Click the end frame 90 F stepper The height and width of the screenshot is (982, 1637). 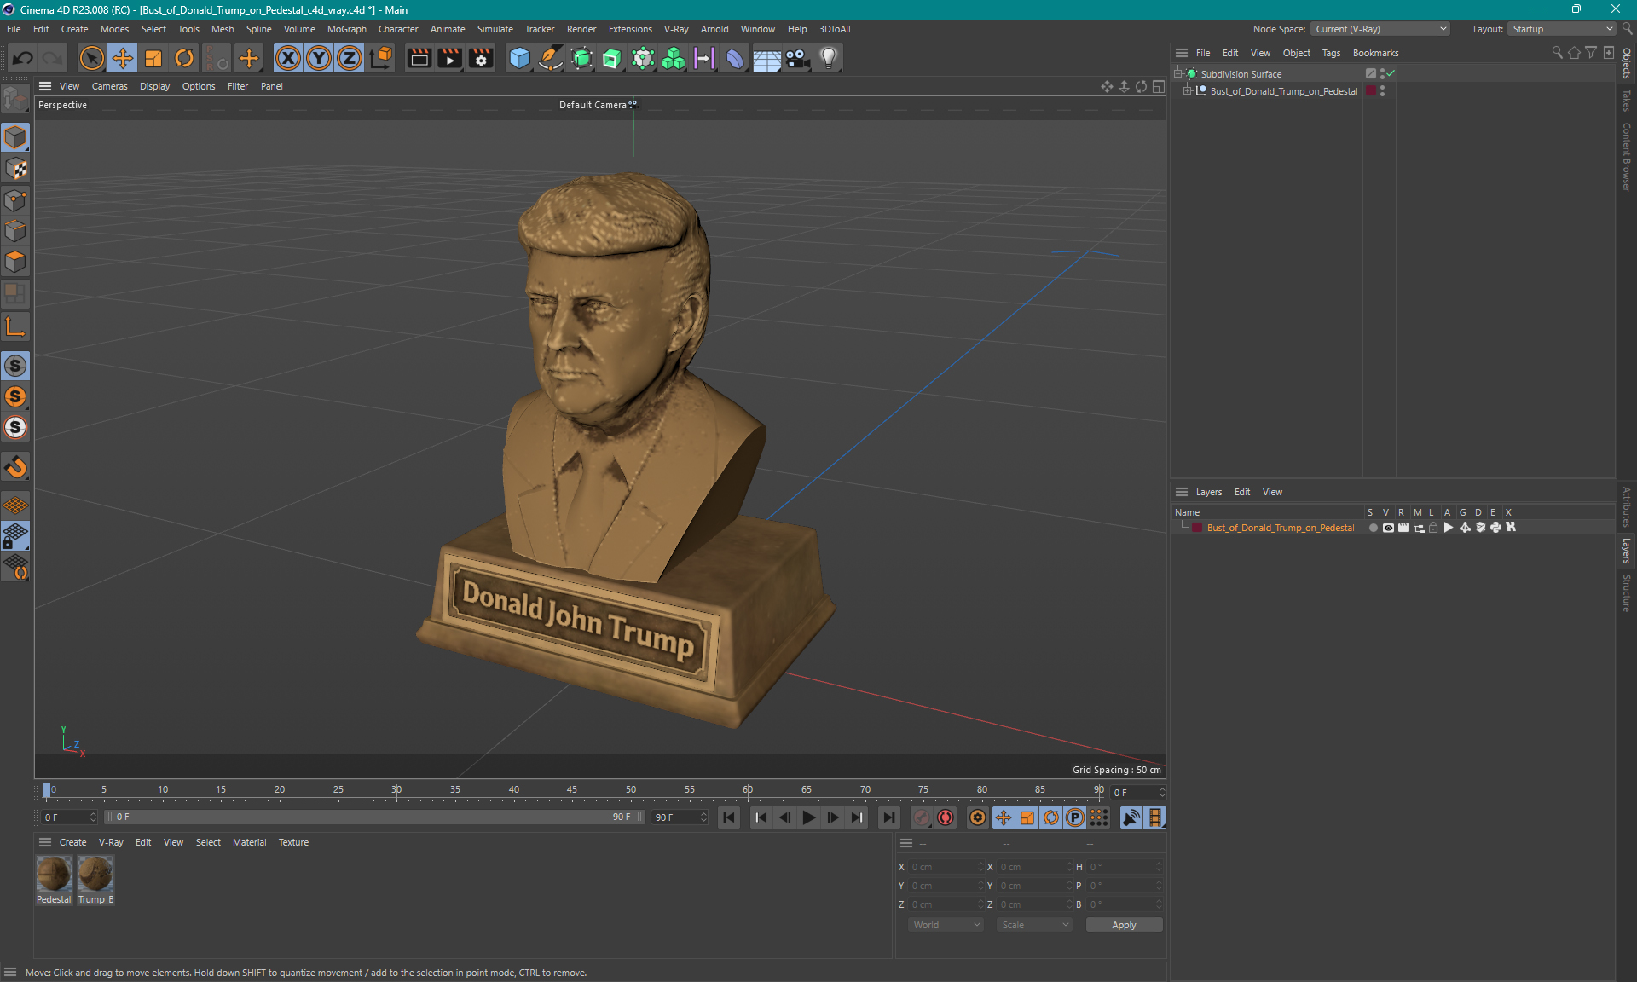click(x=703, y=817)
